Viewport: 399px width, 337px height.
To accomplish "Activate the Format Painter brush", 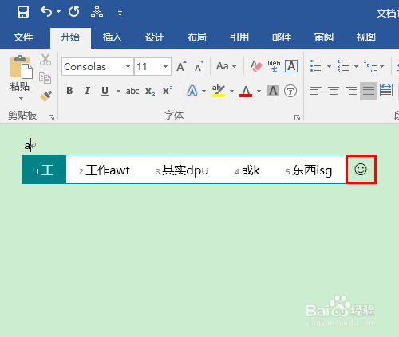I will coord(45,96).
